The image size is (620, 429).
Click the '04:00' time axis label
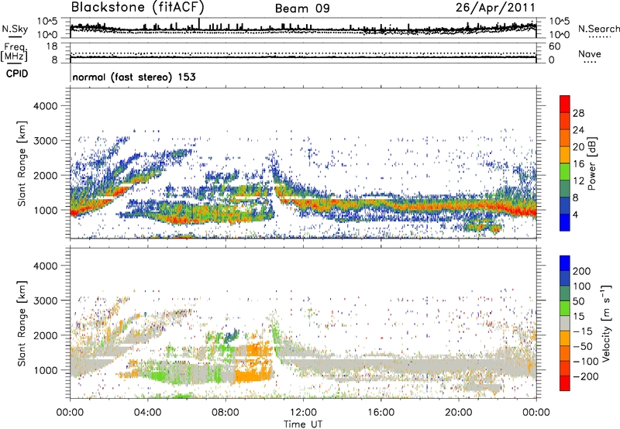coord(147,413)
